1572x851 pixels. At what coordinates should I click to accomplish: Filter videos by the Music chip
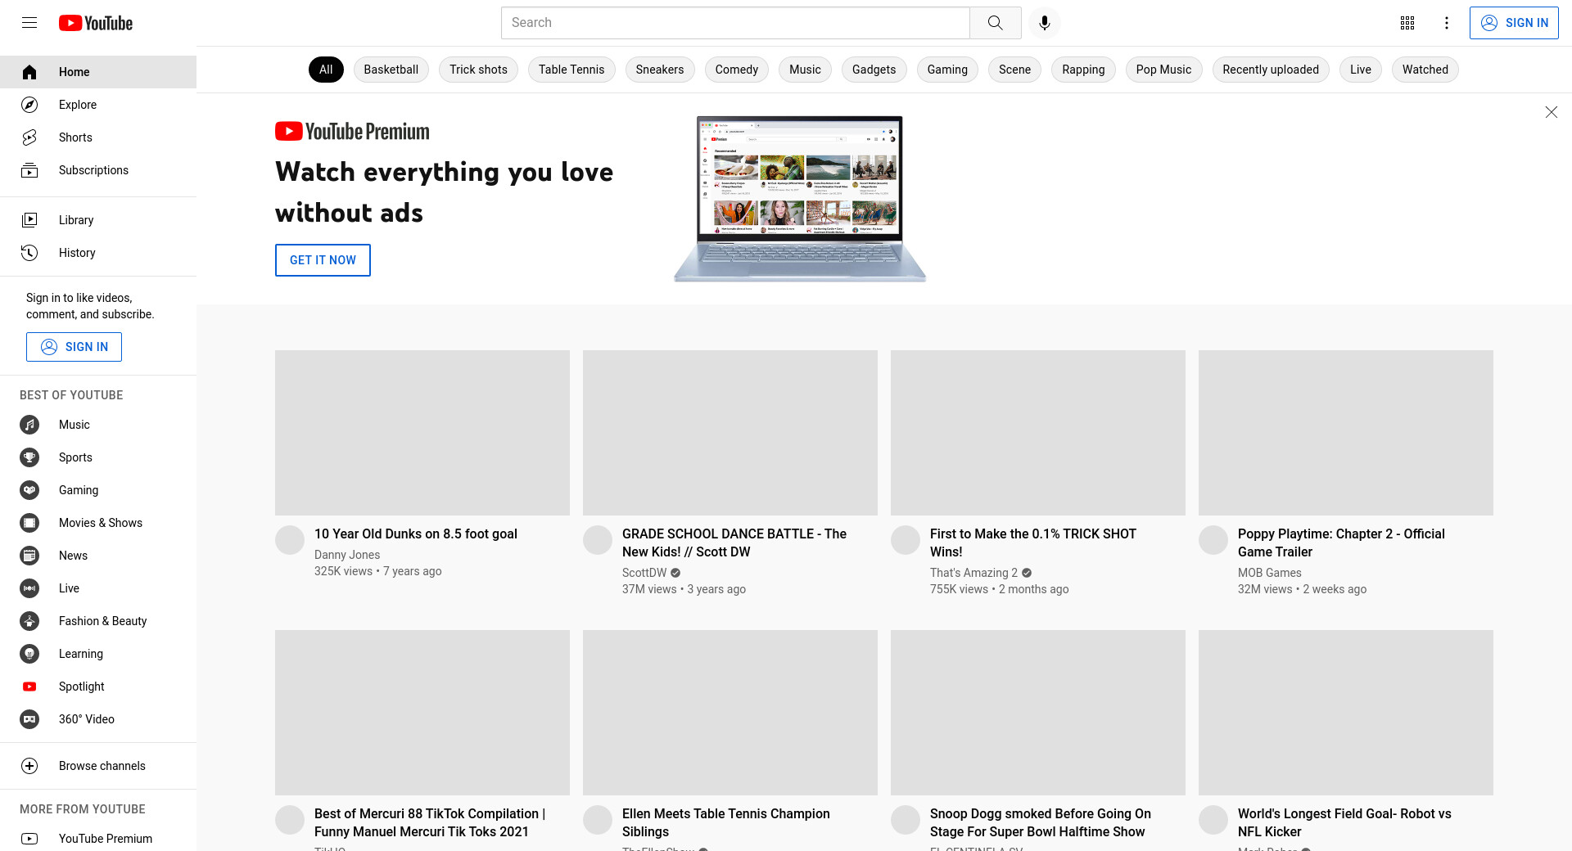[805, 70]
